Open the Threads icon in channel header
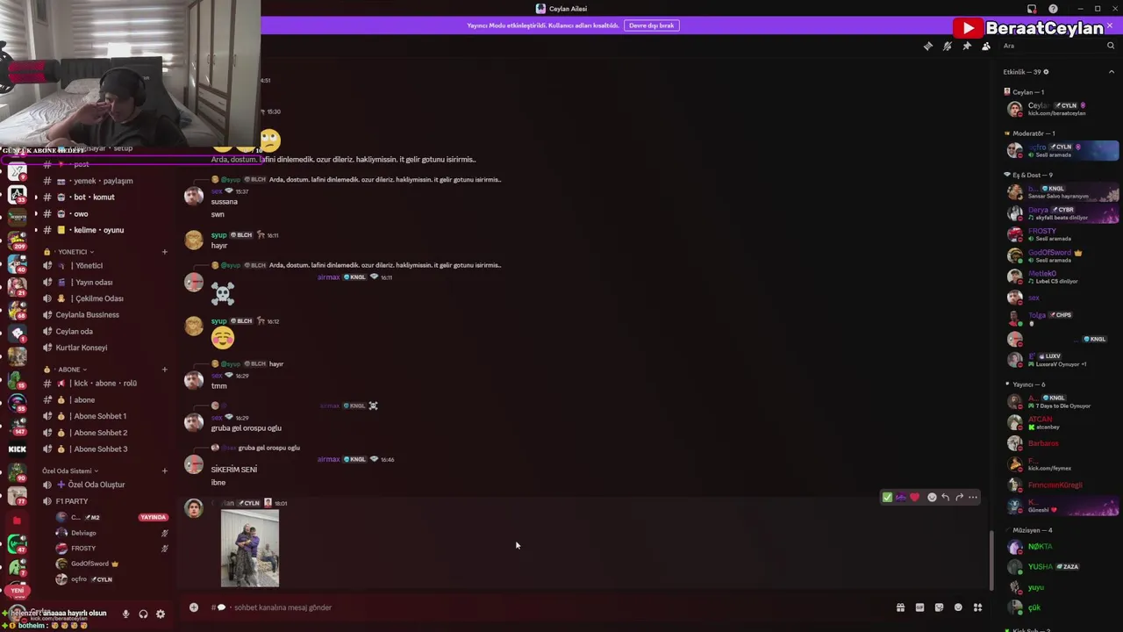 928,46
